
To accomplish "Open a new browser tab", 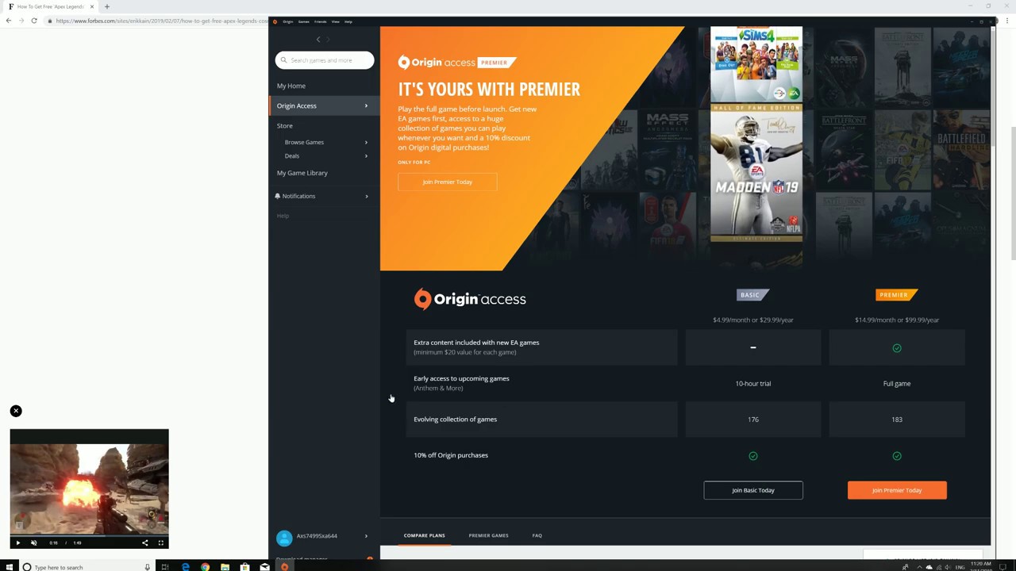I will (106, 6).
